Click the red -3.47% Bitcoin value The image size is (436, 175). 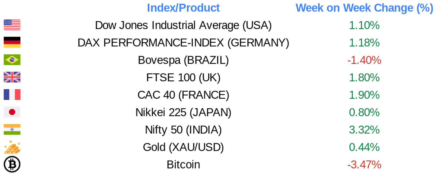(x=364, y=164)
